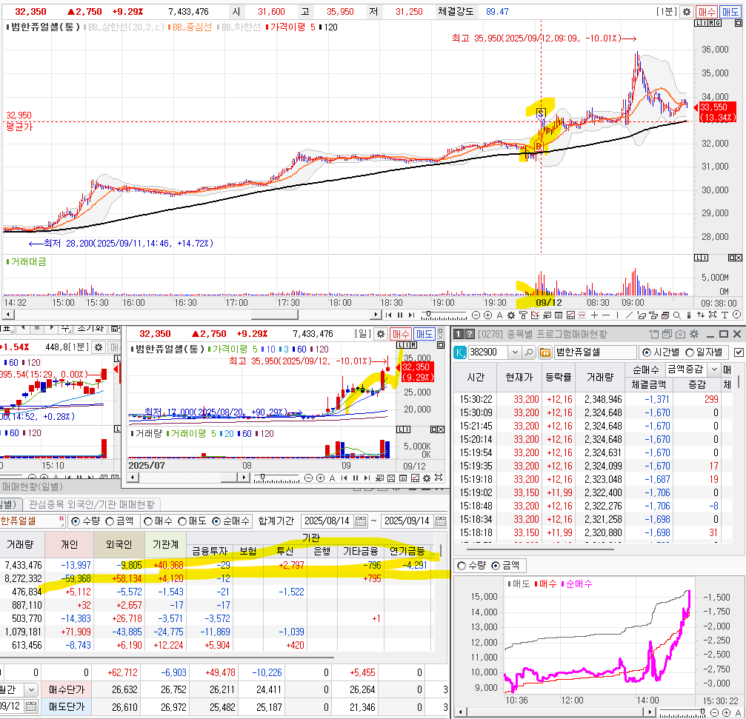Click right arrow of main chart scrollbar
The image size is (746, 719).
click(x=376, y=315)
